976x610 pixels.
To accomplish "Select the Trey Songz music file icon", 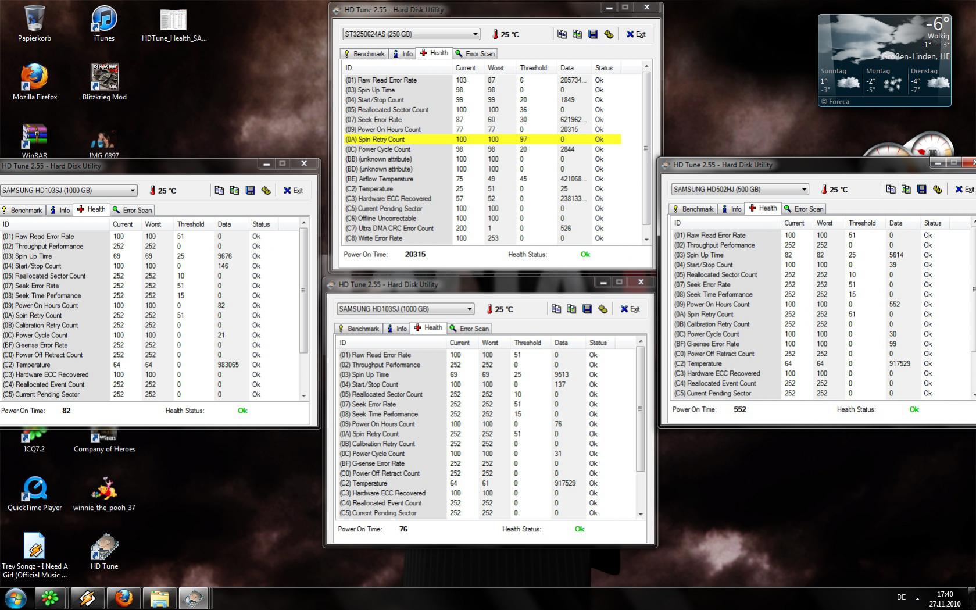I will [x=34, y=555].
